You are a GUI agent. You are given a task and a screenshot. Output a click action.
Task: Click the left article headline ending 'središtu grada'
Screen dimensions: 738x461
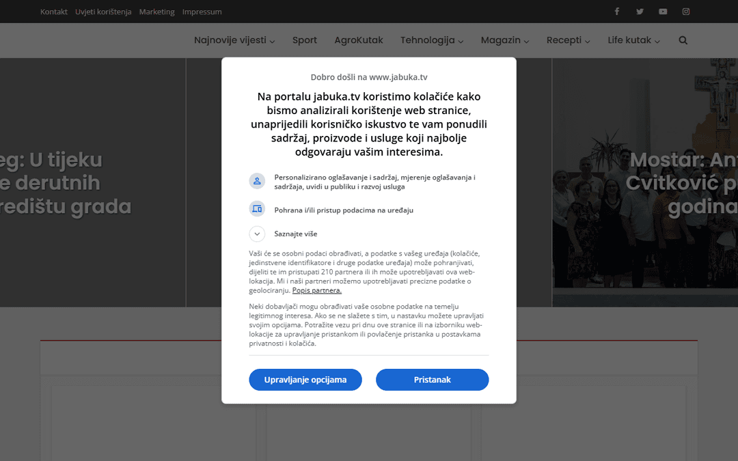click(66, 184)
